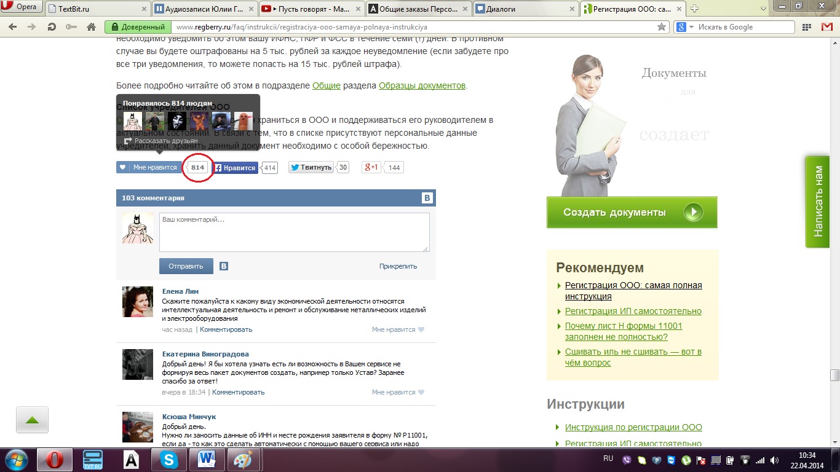Open the speed dial grid icon
Viewport: 840px width, 472px height.
806,27
